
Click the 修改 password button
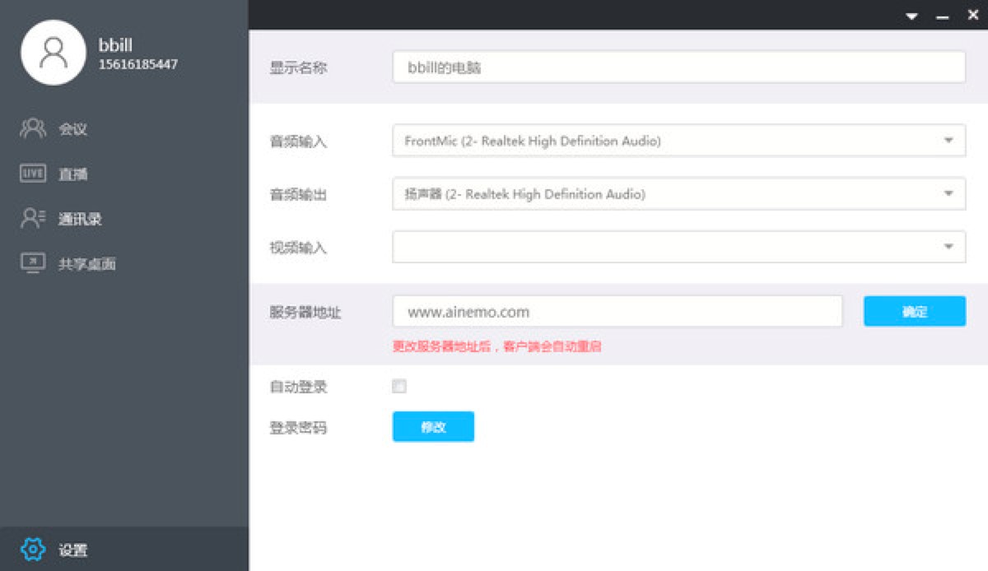pos(433,427)
